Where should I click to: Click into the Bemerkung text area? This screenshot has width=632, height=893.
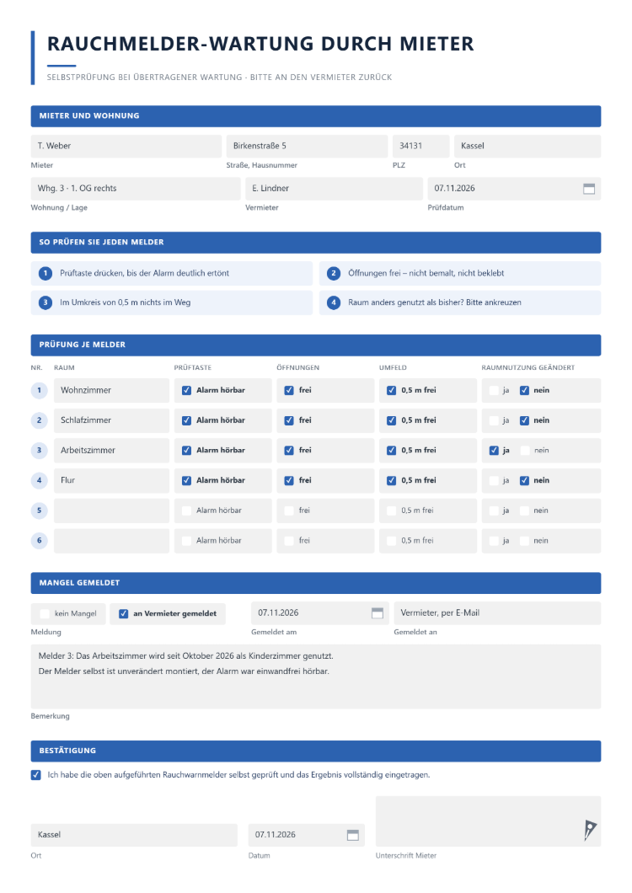tap(316, 676)
